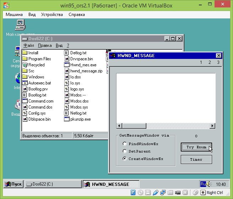Click right arrow of listbox horizontal scrollbar

coord(212,126)
